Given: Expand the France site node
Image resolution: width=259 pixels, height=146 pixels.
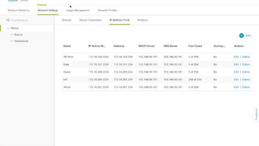Looking at the screenshot, I should 12,34.
